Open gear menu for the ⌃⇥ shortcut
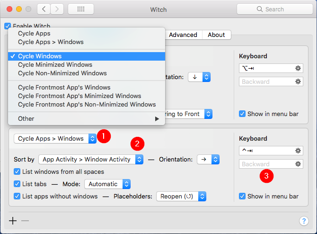 point(298,151)
